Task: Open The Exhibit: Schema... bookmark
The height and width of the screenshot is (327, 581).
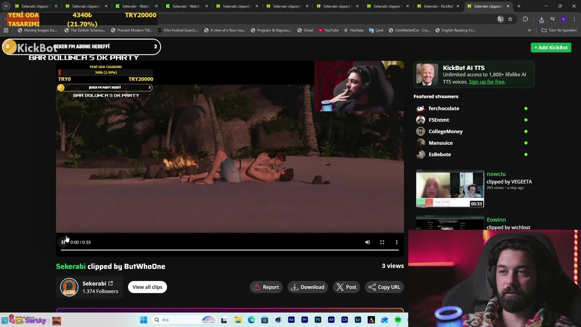Action: click(84, 30)
